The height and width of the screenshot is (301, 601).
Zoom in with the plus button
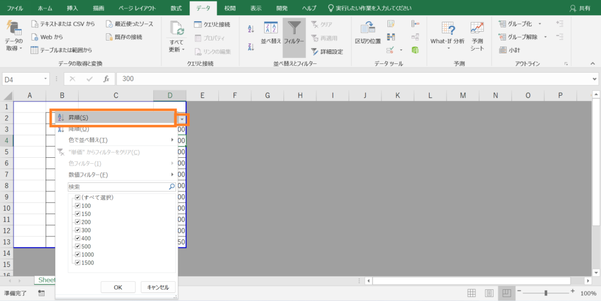coord(572,292)
